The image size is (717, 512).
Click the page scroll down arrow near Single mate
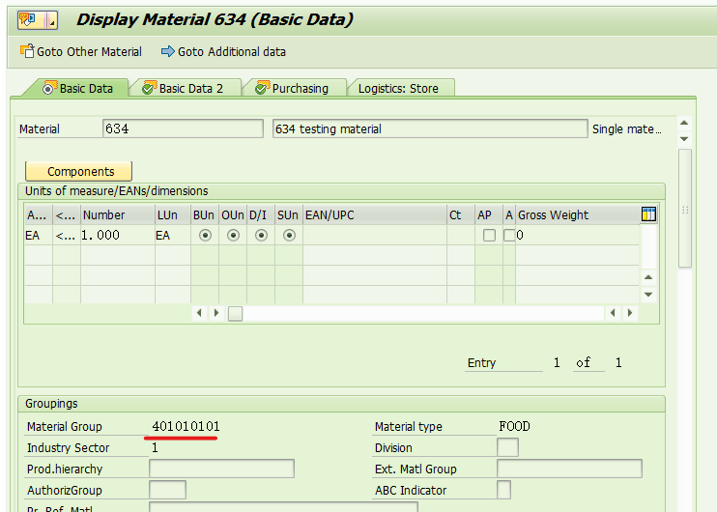[x=684, y=138]
